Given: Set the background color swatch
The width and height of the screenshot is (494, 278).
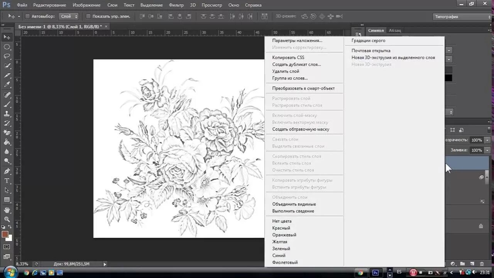Looking at the screenshot, I should coord(10,238).
